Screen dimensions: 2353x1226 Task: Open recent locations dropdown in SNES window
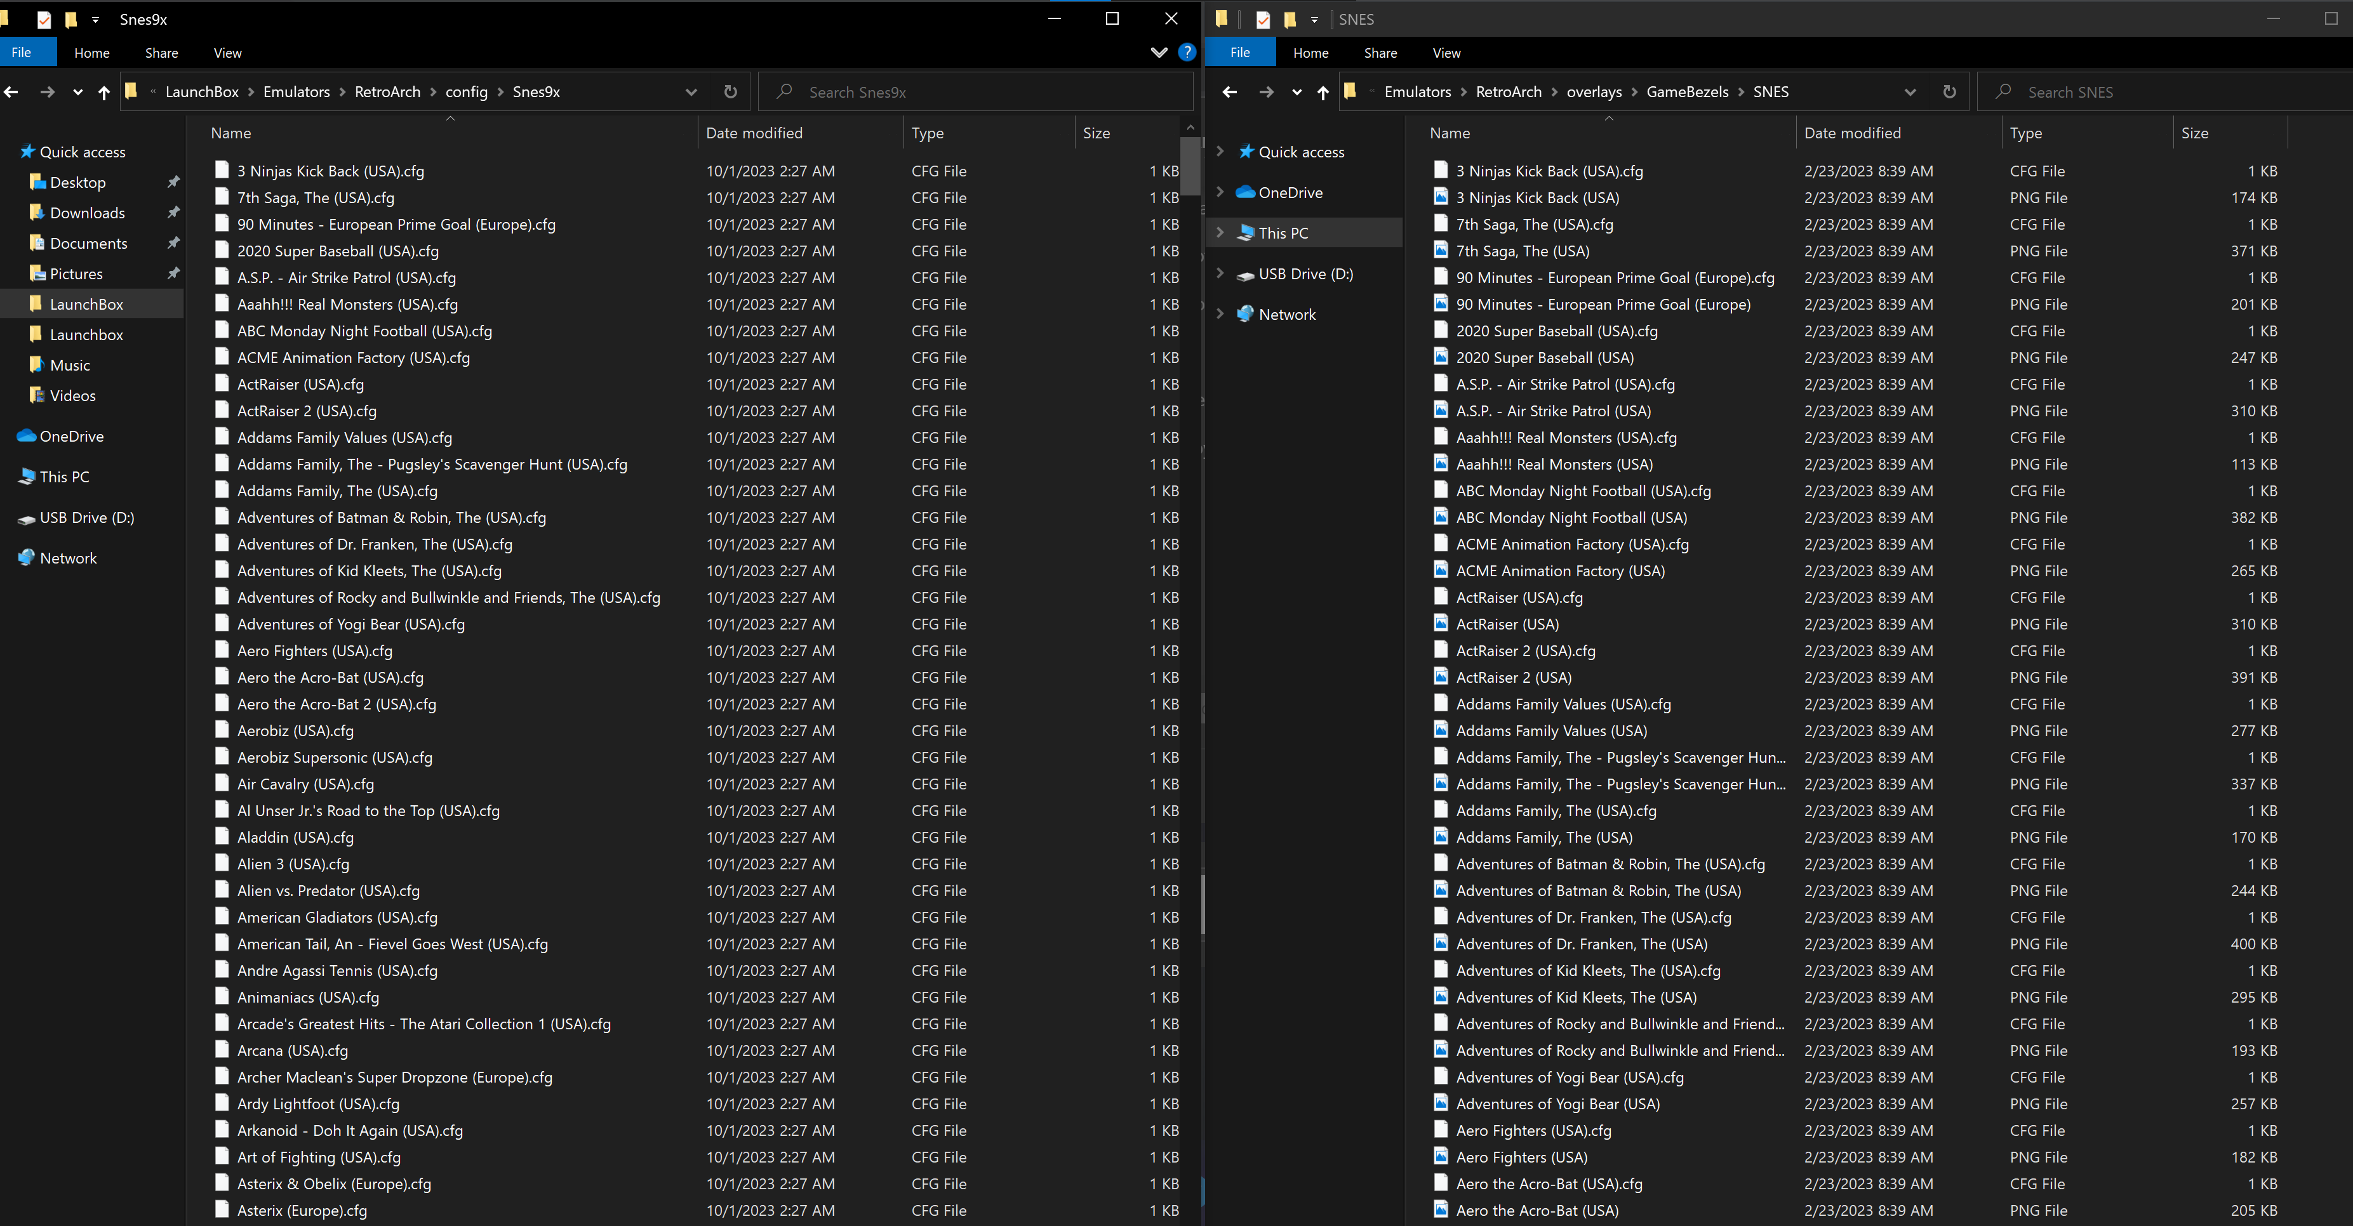(1296, 92)
